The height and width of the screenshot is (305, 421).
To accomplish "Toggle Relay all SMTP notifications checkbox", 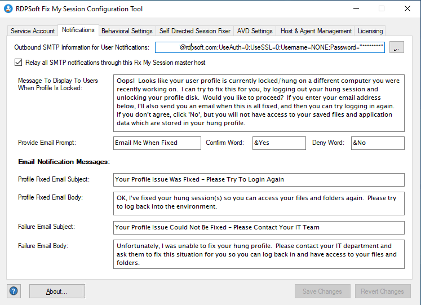I will tap(19, 63).
